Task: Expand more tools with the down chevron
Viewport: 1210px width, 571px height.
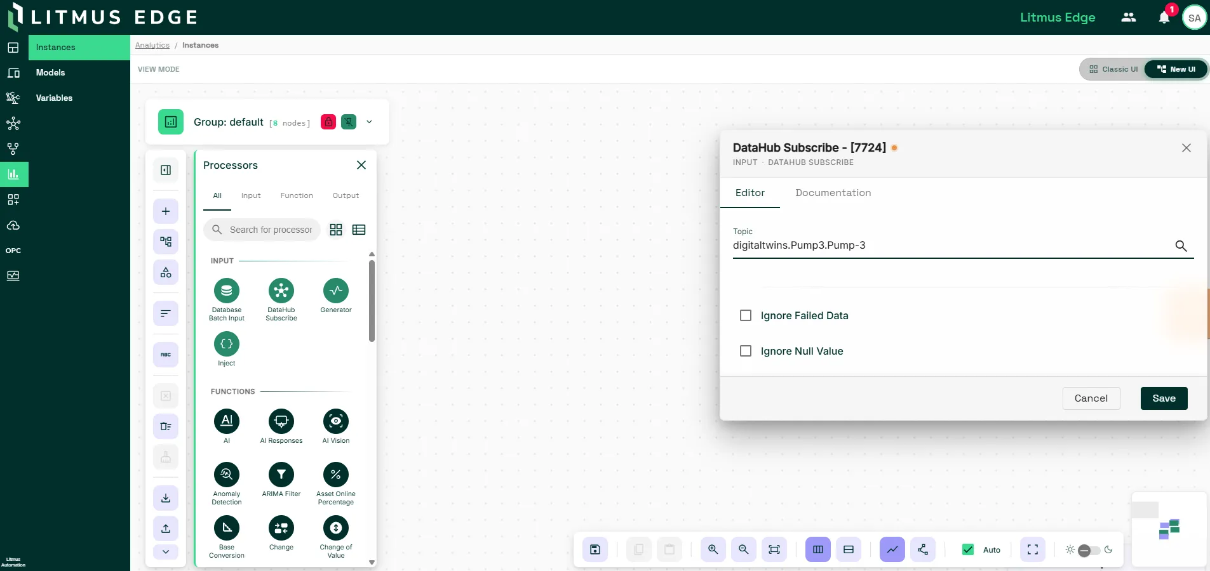Action: pos(166,551)
